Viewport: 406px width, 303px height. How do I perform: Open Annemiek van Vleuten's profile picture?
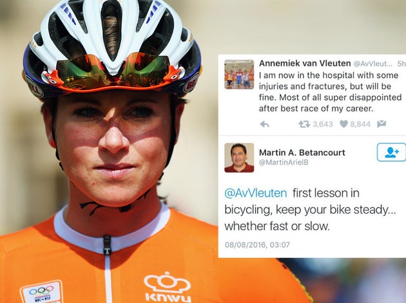coord(239,75)
